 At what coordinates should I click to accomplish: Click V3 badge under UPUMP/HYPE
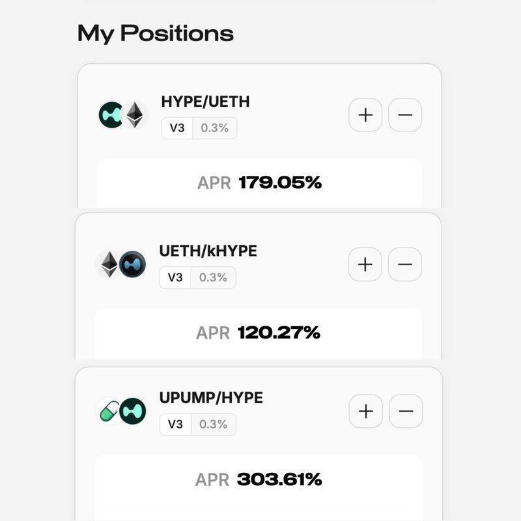175,425
